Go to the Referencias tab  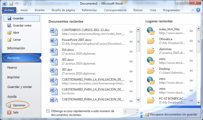pyautogui.click(x=89, y=10)
